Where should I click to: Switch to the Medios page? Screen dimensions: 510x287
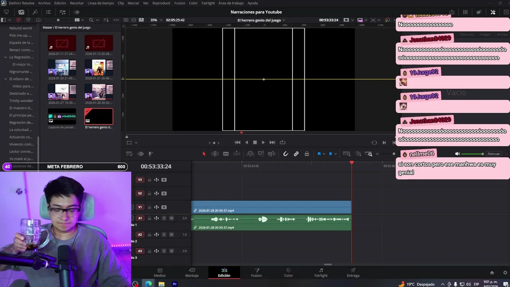coord(160,273)
